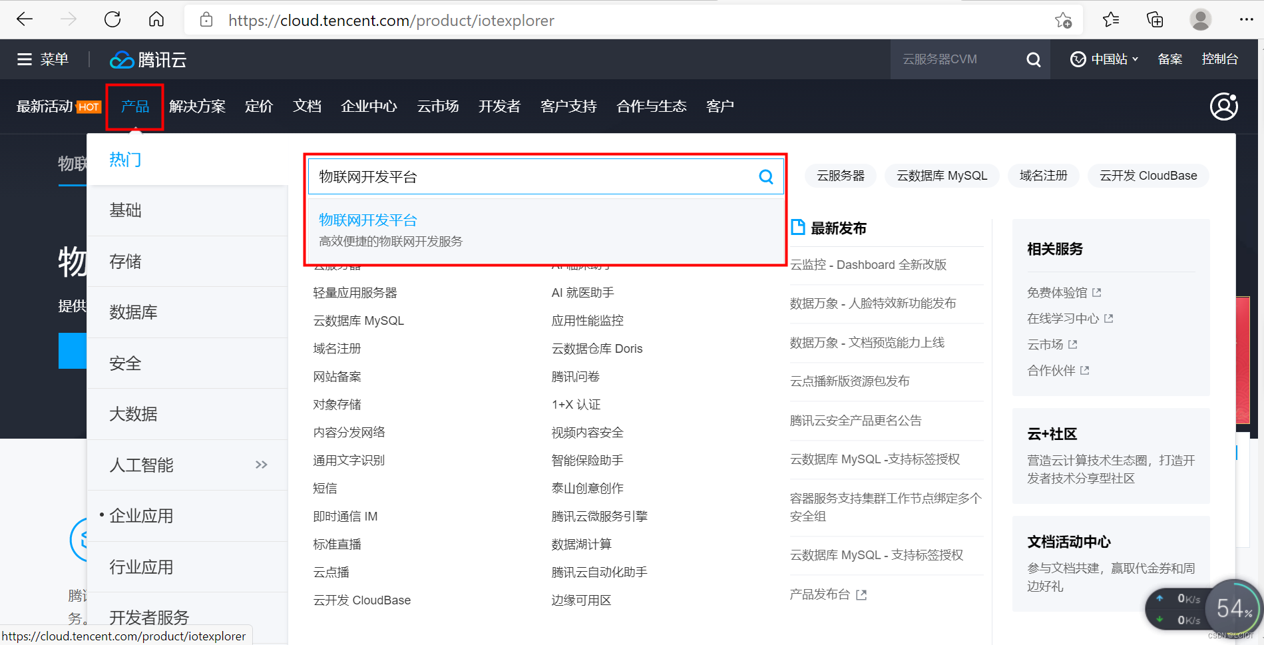Open the browser favorites list icon
The width and height of the screenshot is (1264, 645).
click(1111, 20)
